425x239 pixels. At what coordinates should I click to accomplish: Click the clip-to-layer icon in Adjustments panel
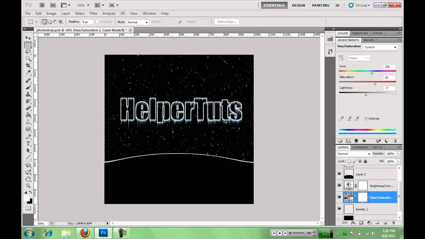pos(356,141)
